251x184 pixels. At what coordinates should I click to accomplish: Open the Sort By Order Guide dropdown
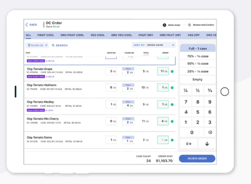click(154, 45)
